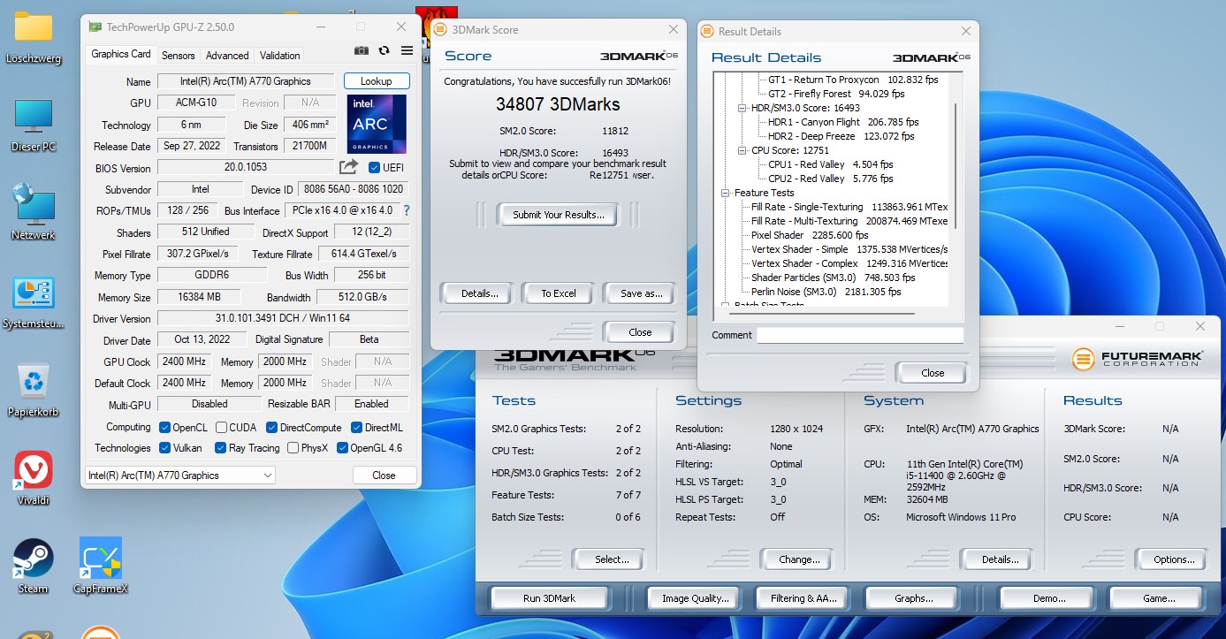This screenshot has width=1226, height=639.
Task: Click Submit Your Results button
Action: 559,215
